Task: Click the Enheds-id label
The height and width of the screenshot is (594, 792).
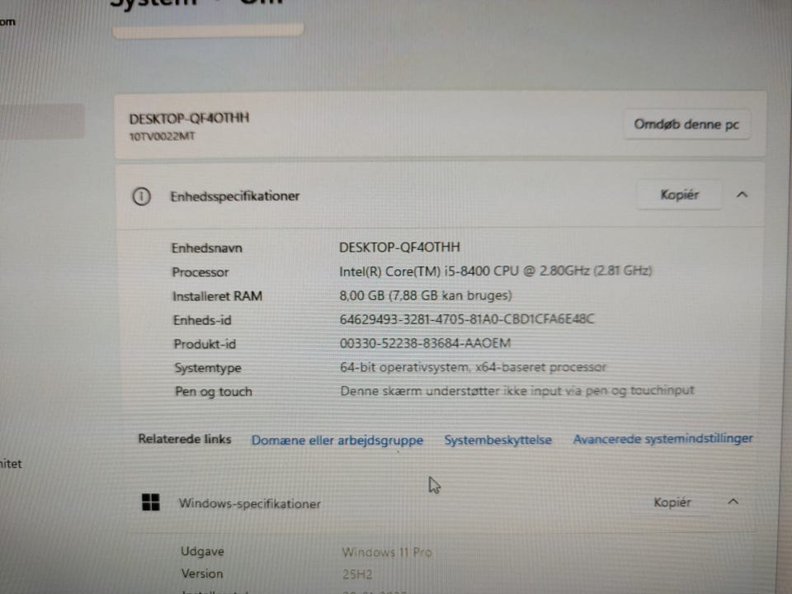Action: pos(202,320)
